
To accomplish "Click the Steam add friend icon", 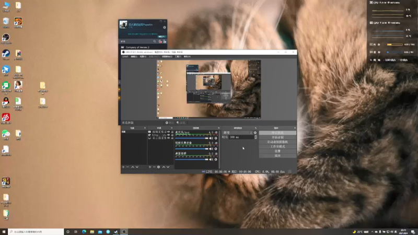I will tap(160, 41).
